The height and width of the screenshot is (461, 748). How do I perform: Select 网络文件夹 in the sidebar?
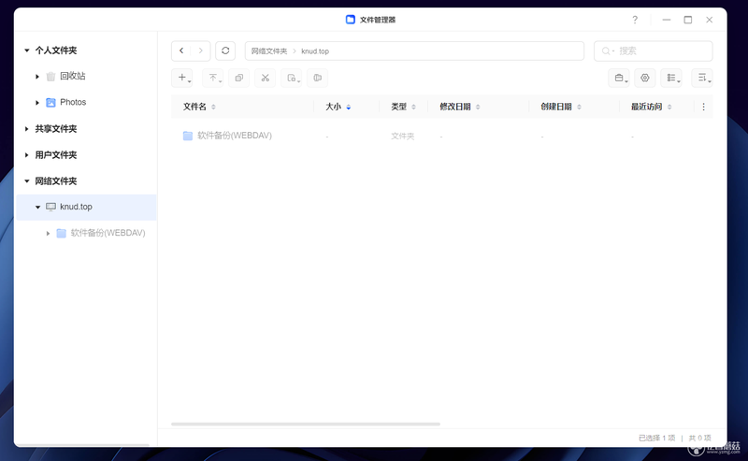56,180
